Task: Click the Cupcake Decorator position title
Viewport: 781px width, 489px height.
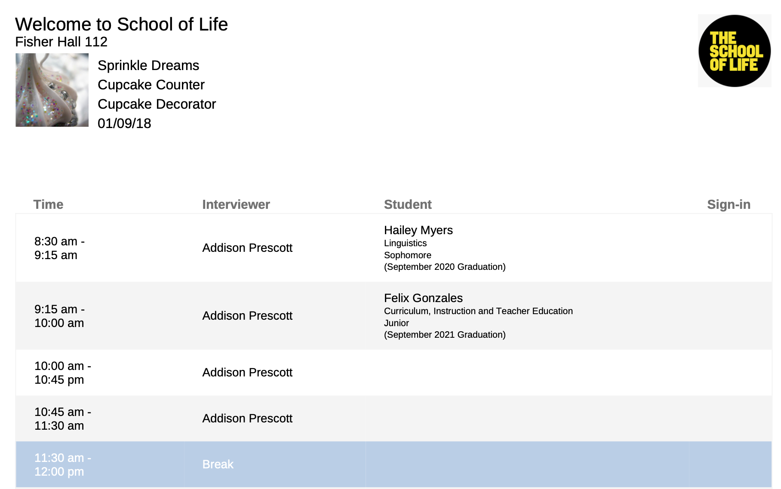Action: 157,104
